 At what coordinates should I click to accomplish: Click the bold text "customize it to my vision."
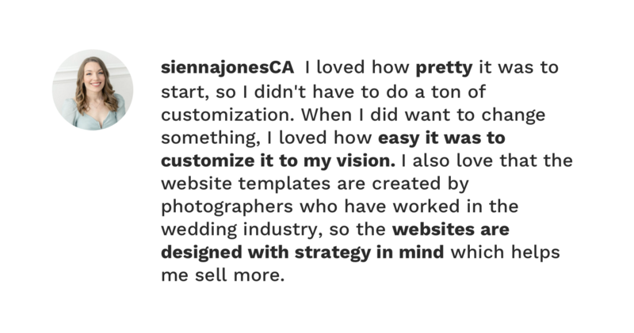[x=278, y=161]
